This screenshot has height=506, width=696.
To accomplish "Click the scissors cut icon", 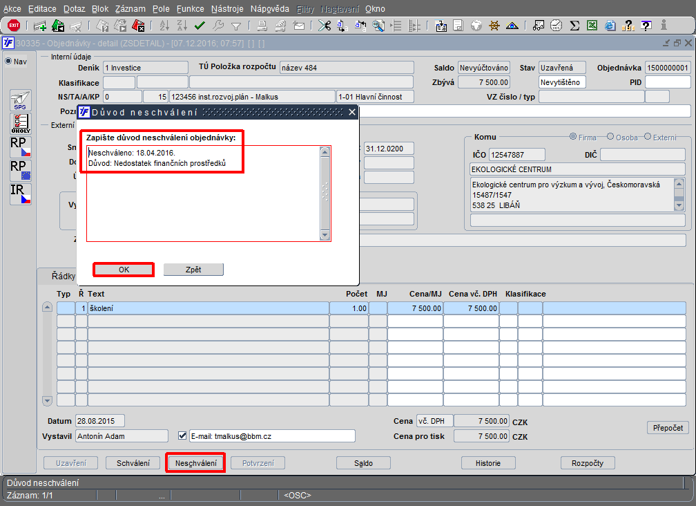I will 325,26.
